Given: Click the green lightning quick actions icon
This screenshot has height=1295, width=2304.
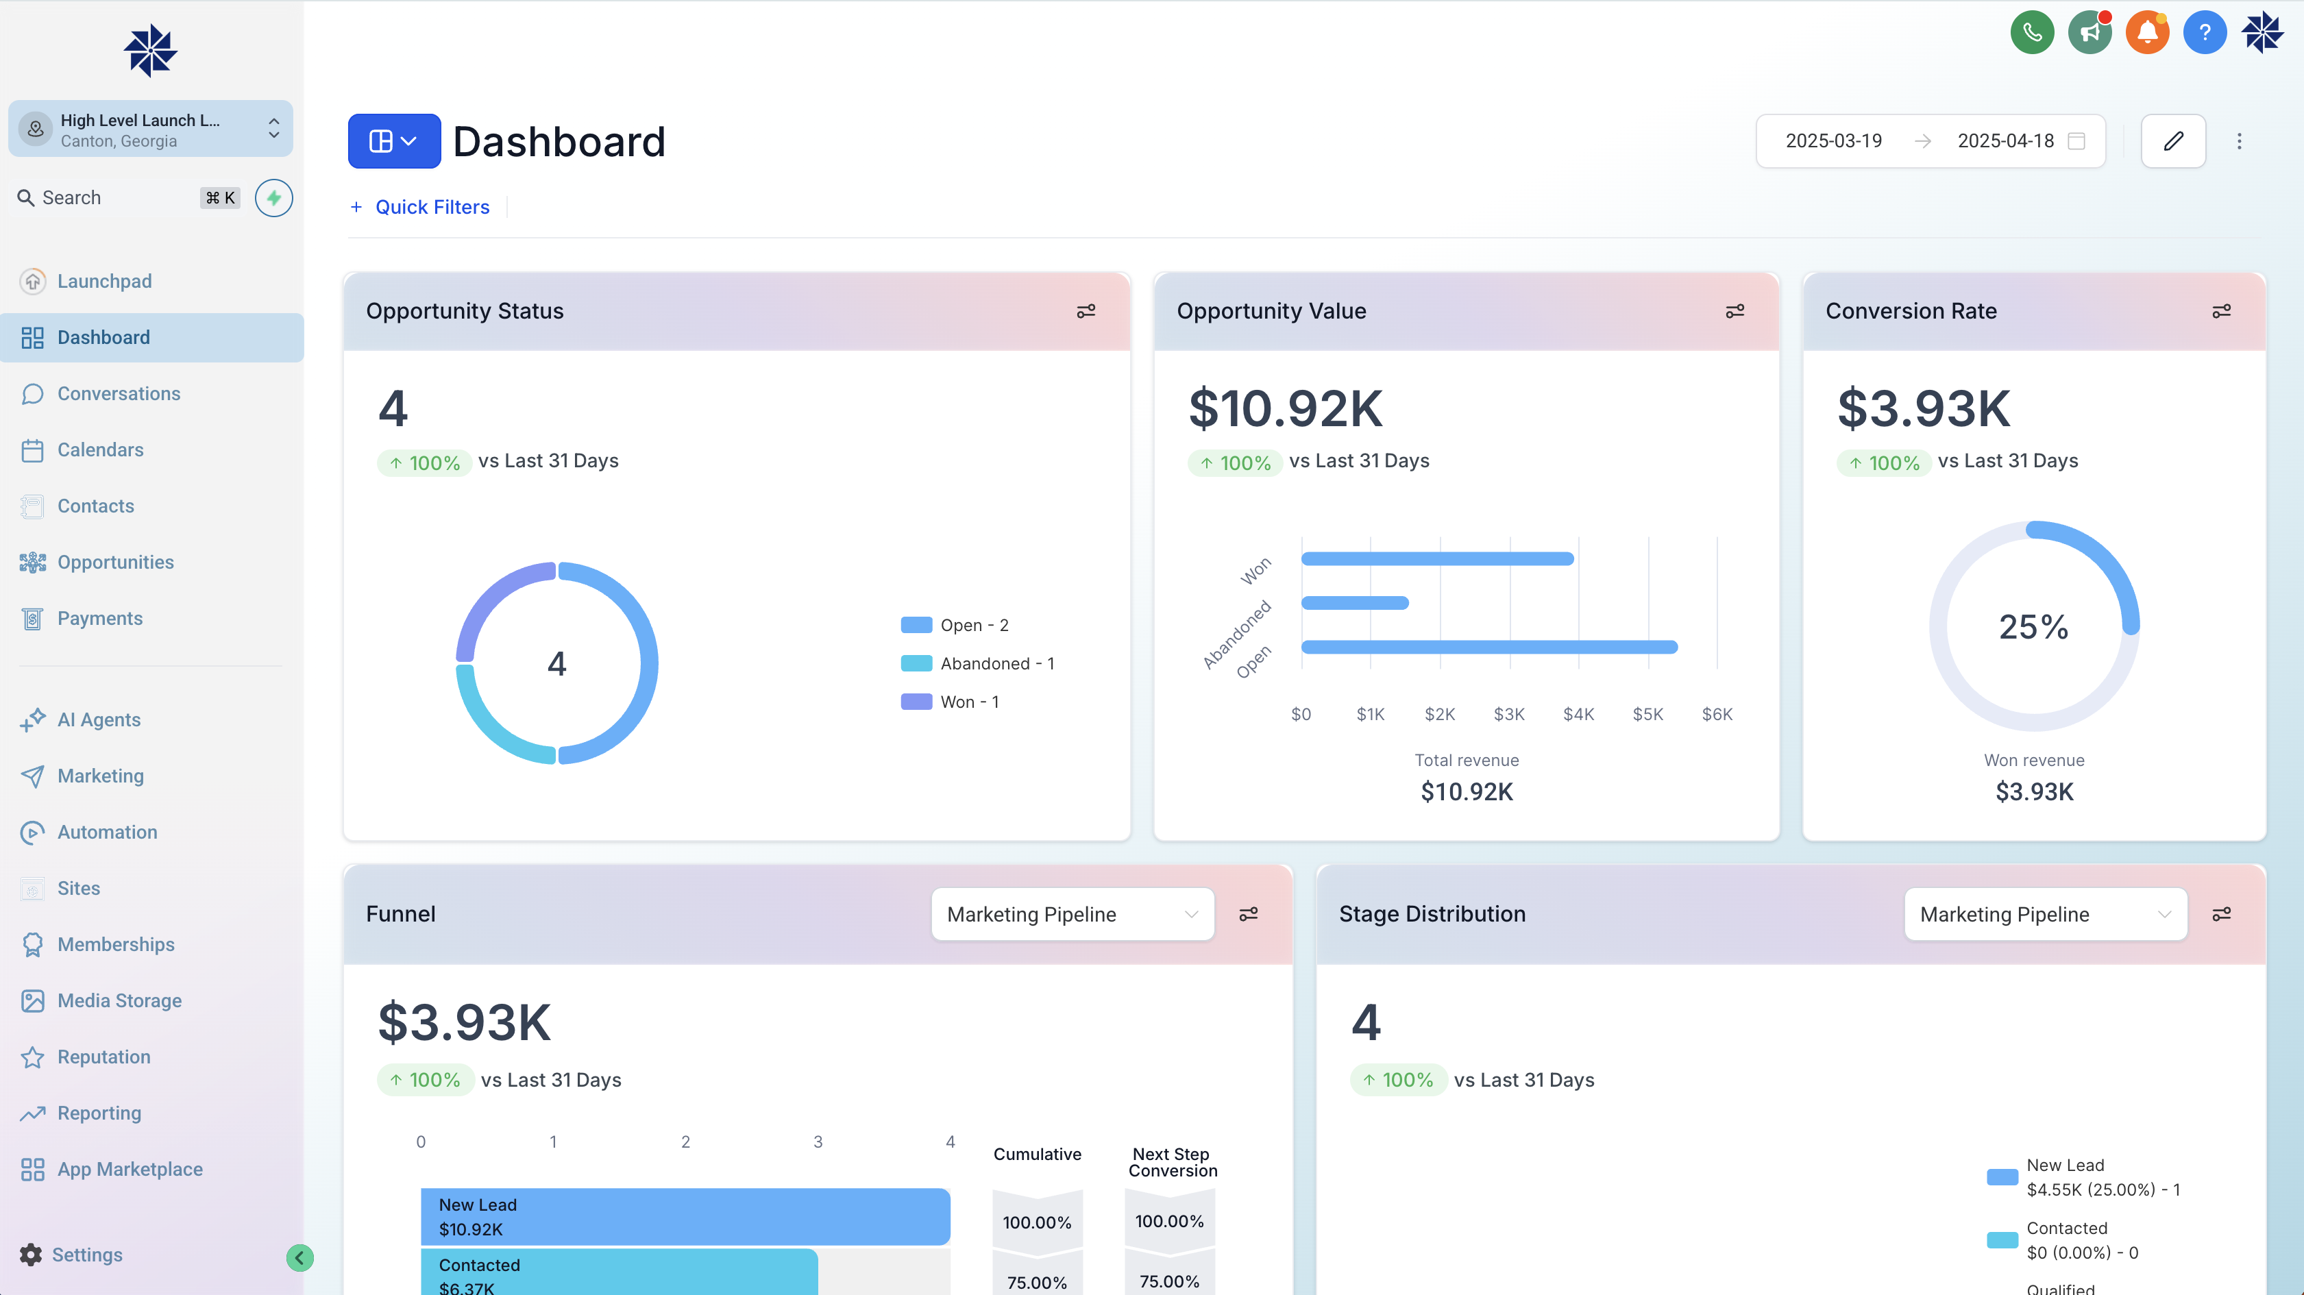Looking at the screenshot, I should [273, 197].
